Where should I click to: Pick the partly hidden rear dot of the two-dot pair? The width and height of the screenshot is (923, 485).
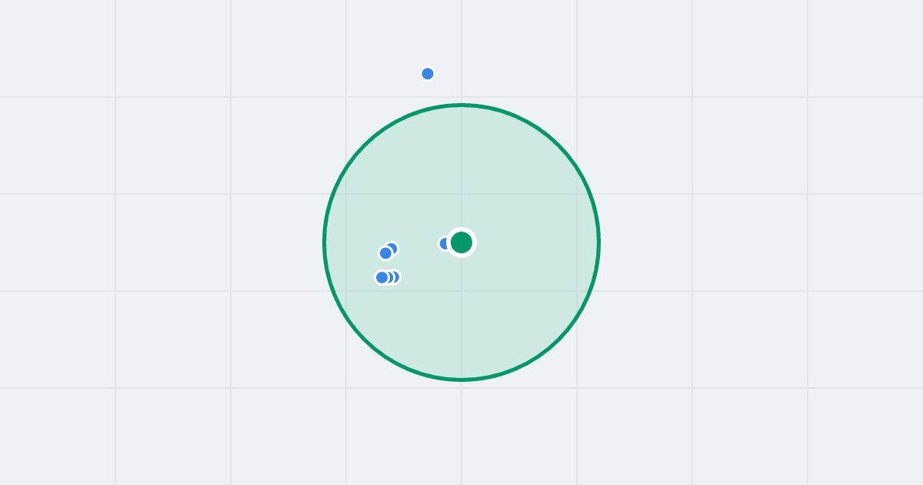pyautogui.click(x=393, y=247)
